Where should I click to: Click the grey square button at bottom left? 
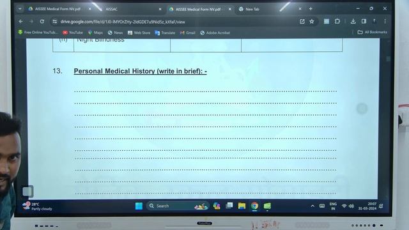coord(27,192)
